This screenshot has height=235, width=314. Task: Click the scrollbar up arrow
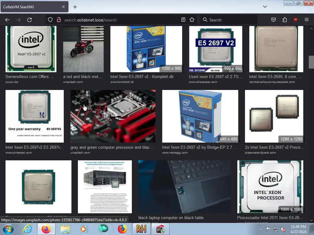pyautogui.click(x=311, y=28)
